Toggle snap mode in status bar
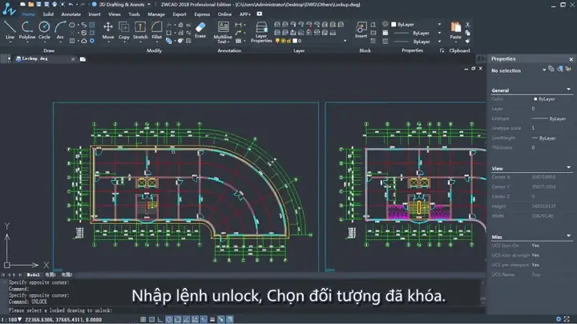Viewport: 577px width, 324px height. pos(143,319)
